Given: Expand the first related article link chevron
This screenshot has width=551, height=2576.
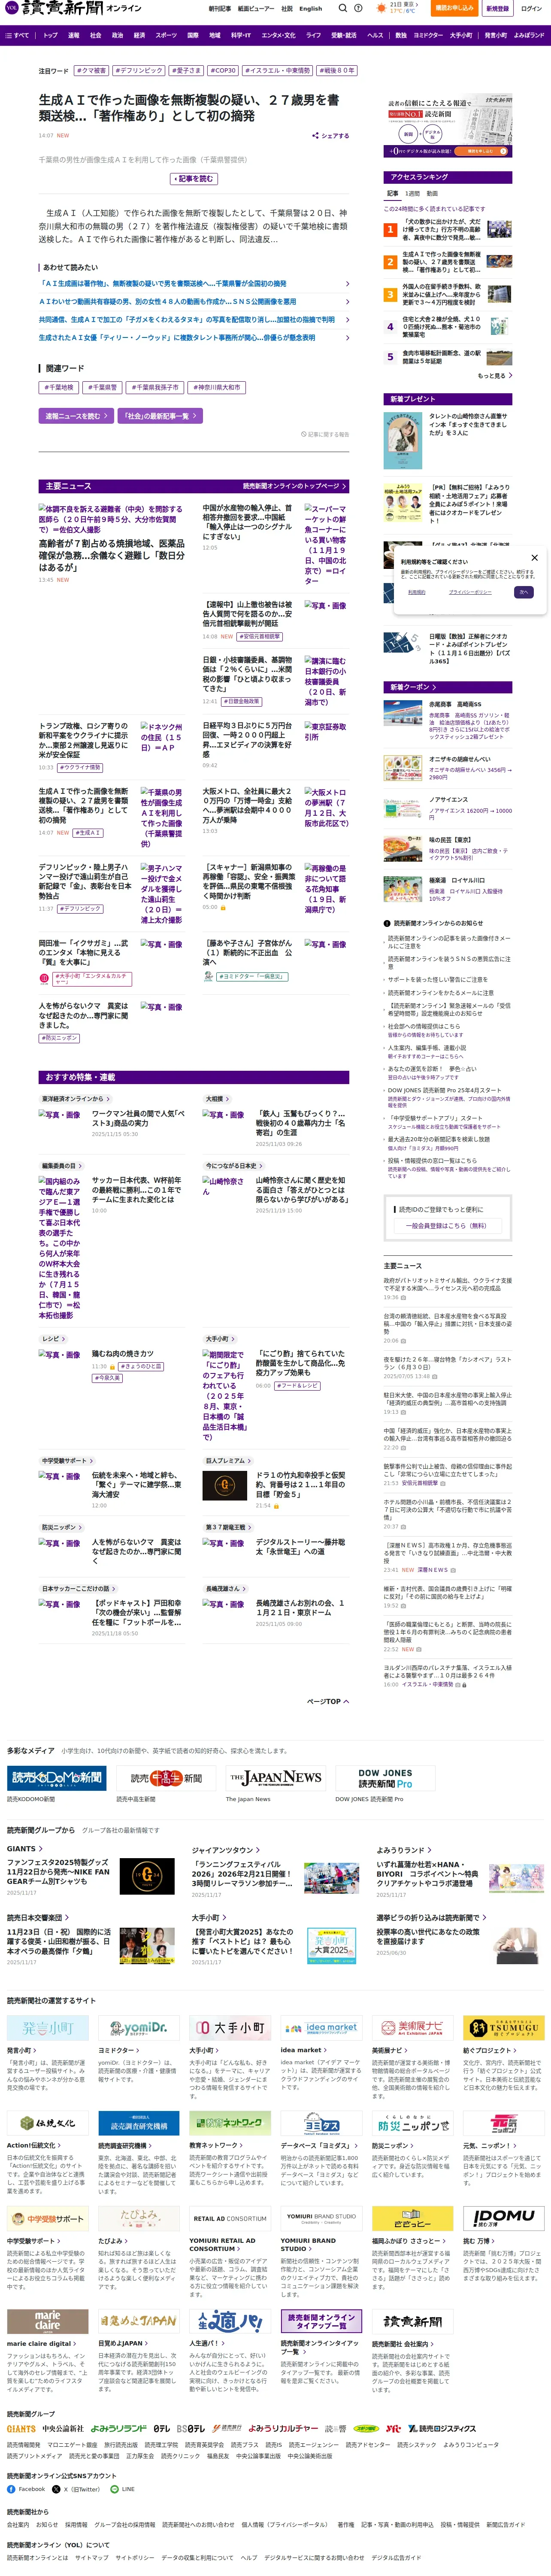Looking at the screenshot, I should point(347,284).
